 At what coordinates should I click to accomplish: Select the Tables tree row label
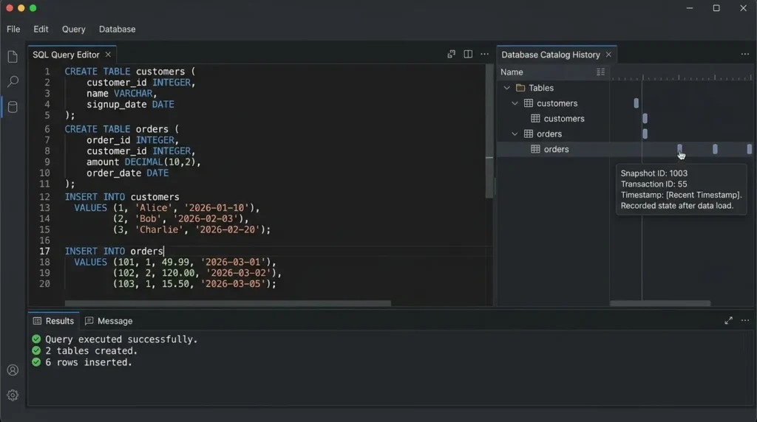tap(540, 88)
